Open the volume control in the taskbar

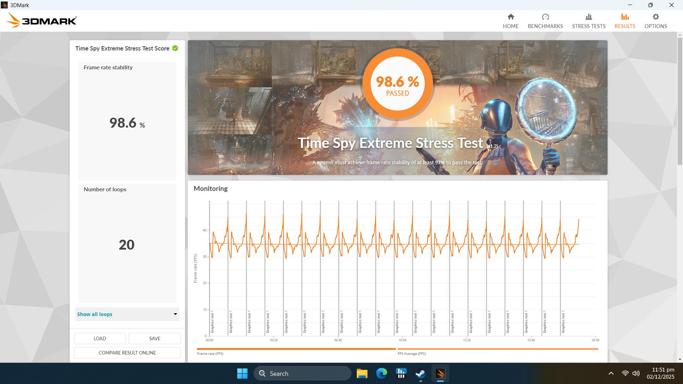click(635, 373)
